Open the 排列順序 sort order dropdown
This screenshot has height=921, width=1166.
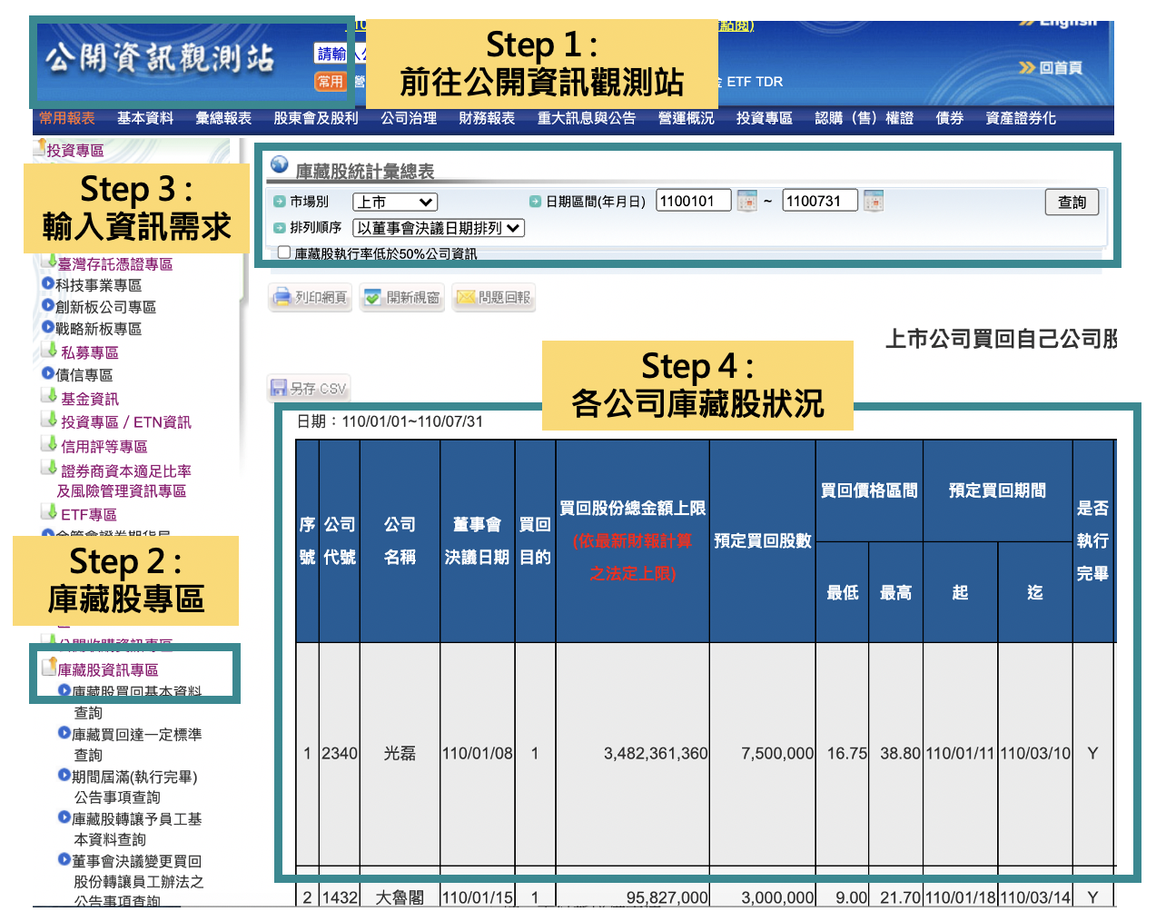pyautogui.click(x=439, y=228)
